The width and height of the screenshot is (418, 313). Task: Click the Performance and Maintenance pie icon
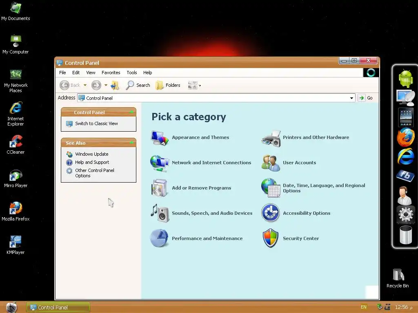click(x=160, y=238)
